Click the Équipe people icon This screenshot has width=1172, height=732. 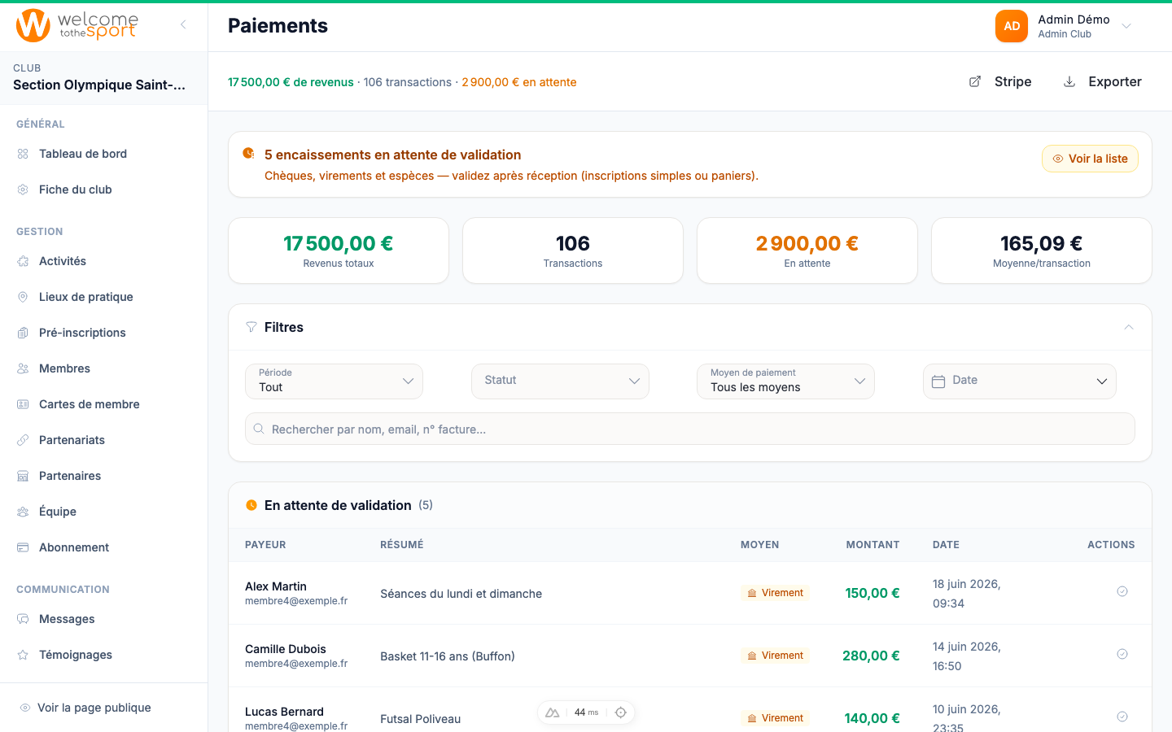23,512
